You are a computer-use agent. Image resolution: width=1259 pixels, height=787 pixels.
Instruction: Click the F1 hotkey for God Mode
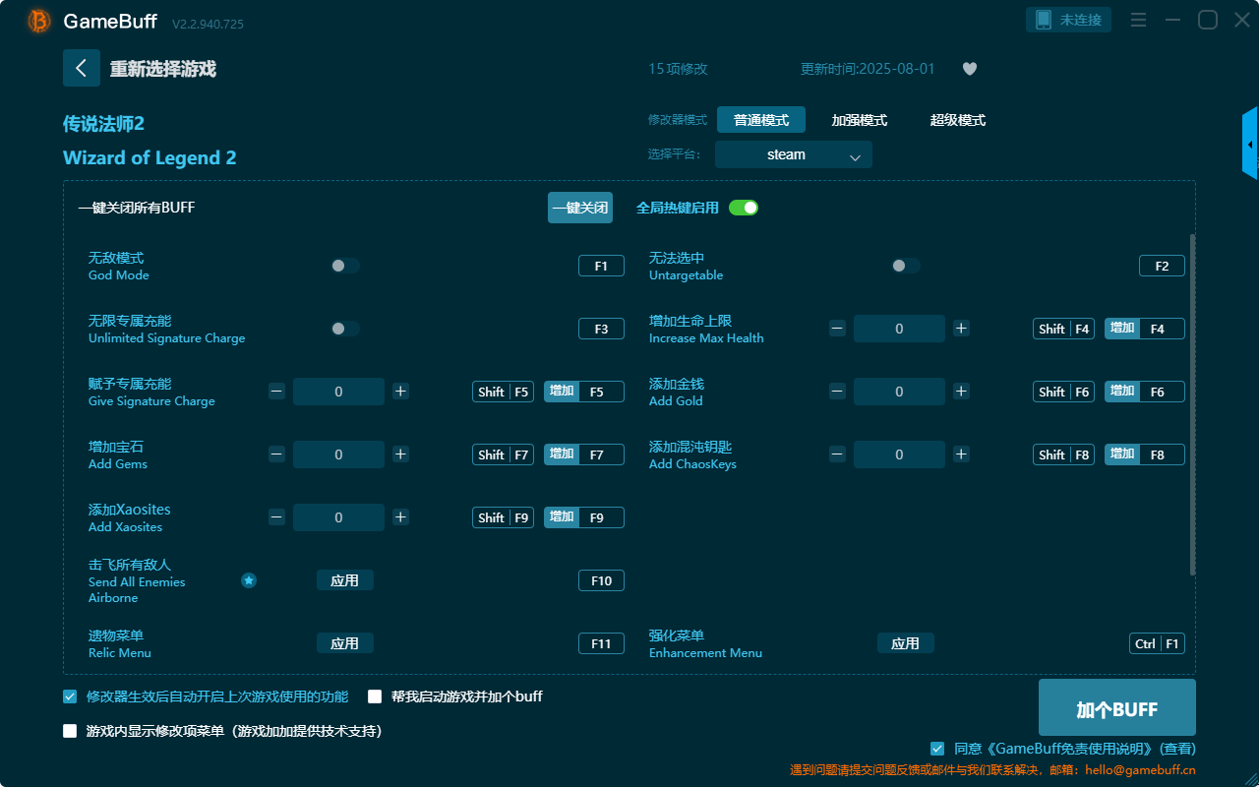601,266
